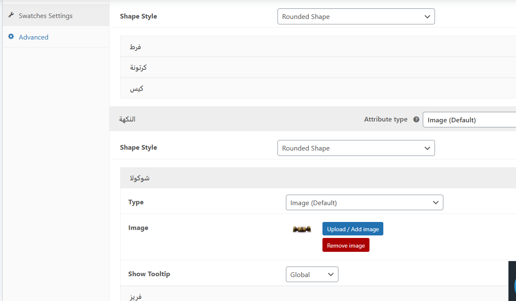Open the Type Image (Default) dropdown
Image resolution: width=516 pixels, height=301 pixels.
click(x=364, y=203)
